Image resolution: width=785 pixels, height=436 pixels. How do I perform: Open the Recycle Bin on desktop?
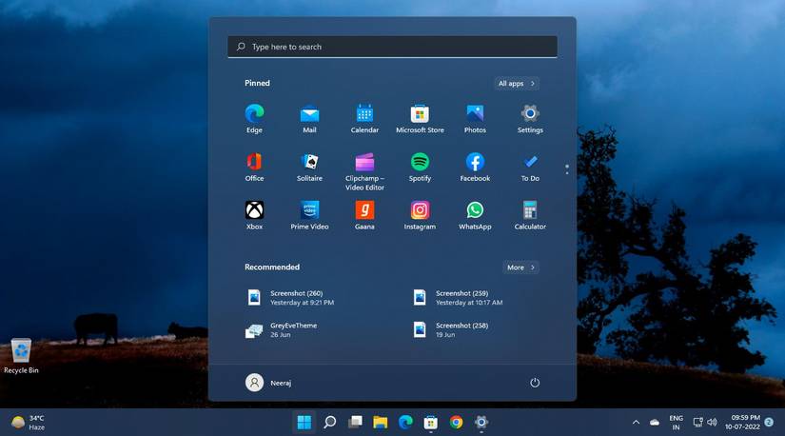click(21, 356)
